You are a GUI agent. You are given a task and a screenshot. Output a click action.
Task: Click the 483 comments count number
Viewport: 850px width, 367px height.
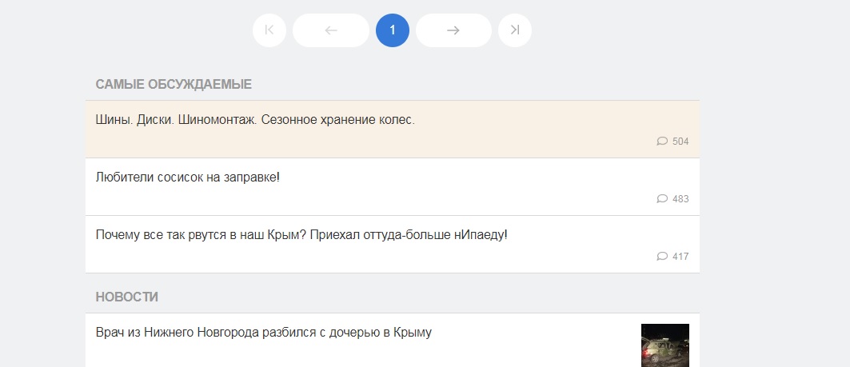click(x=680, y=199)
